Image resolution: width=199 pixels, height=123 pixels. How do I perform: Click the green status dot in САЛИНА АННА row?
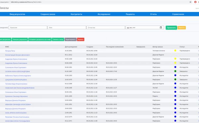[175, 71]
